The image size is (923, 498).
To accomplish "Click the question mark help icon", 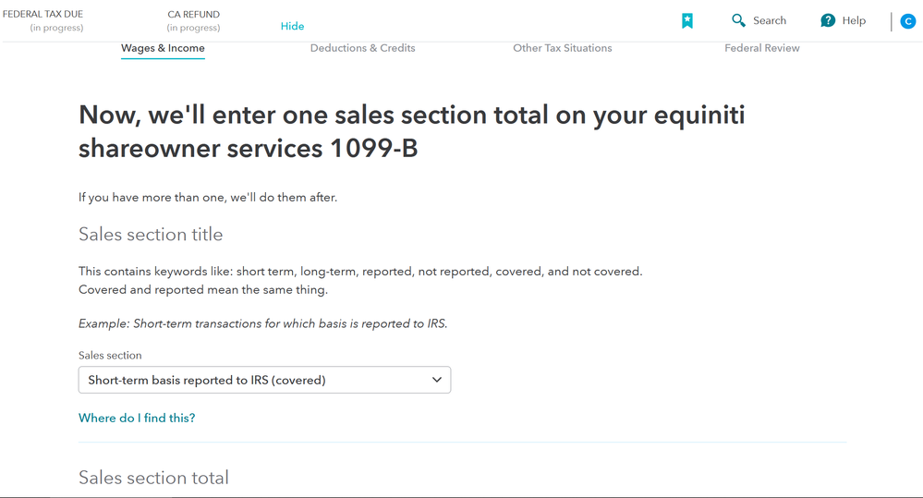I will (x=828, y=20).
